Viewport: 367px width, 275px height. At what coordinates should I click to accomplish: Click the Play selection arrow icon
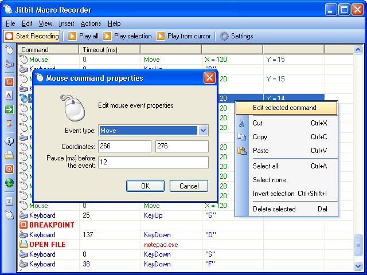point(107,36)
